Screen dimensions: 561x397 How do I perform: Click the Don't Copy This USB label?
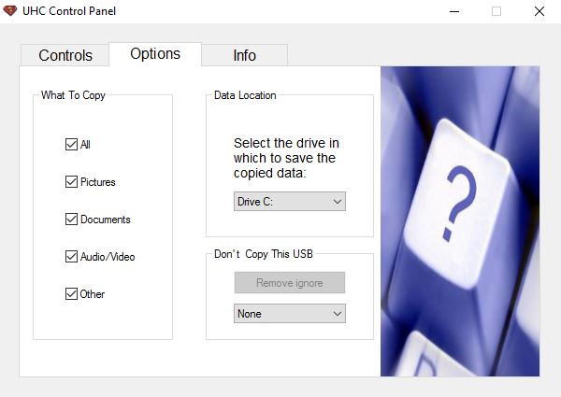pos(264,254)
